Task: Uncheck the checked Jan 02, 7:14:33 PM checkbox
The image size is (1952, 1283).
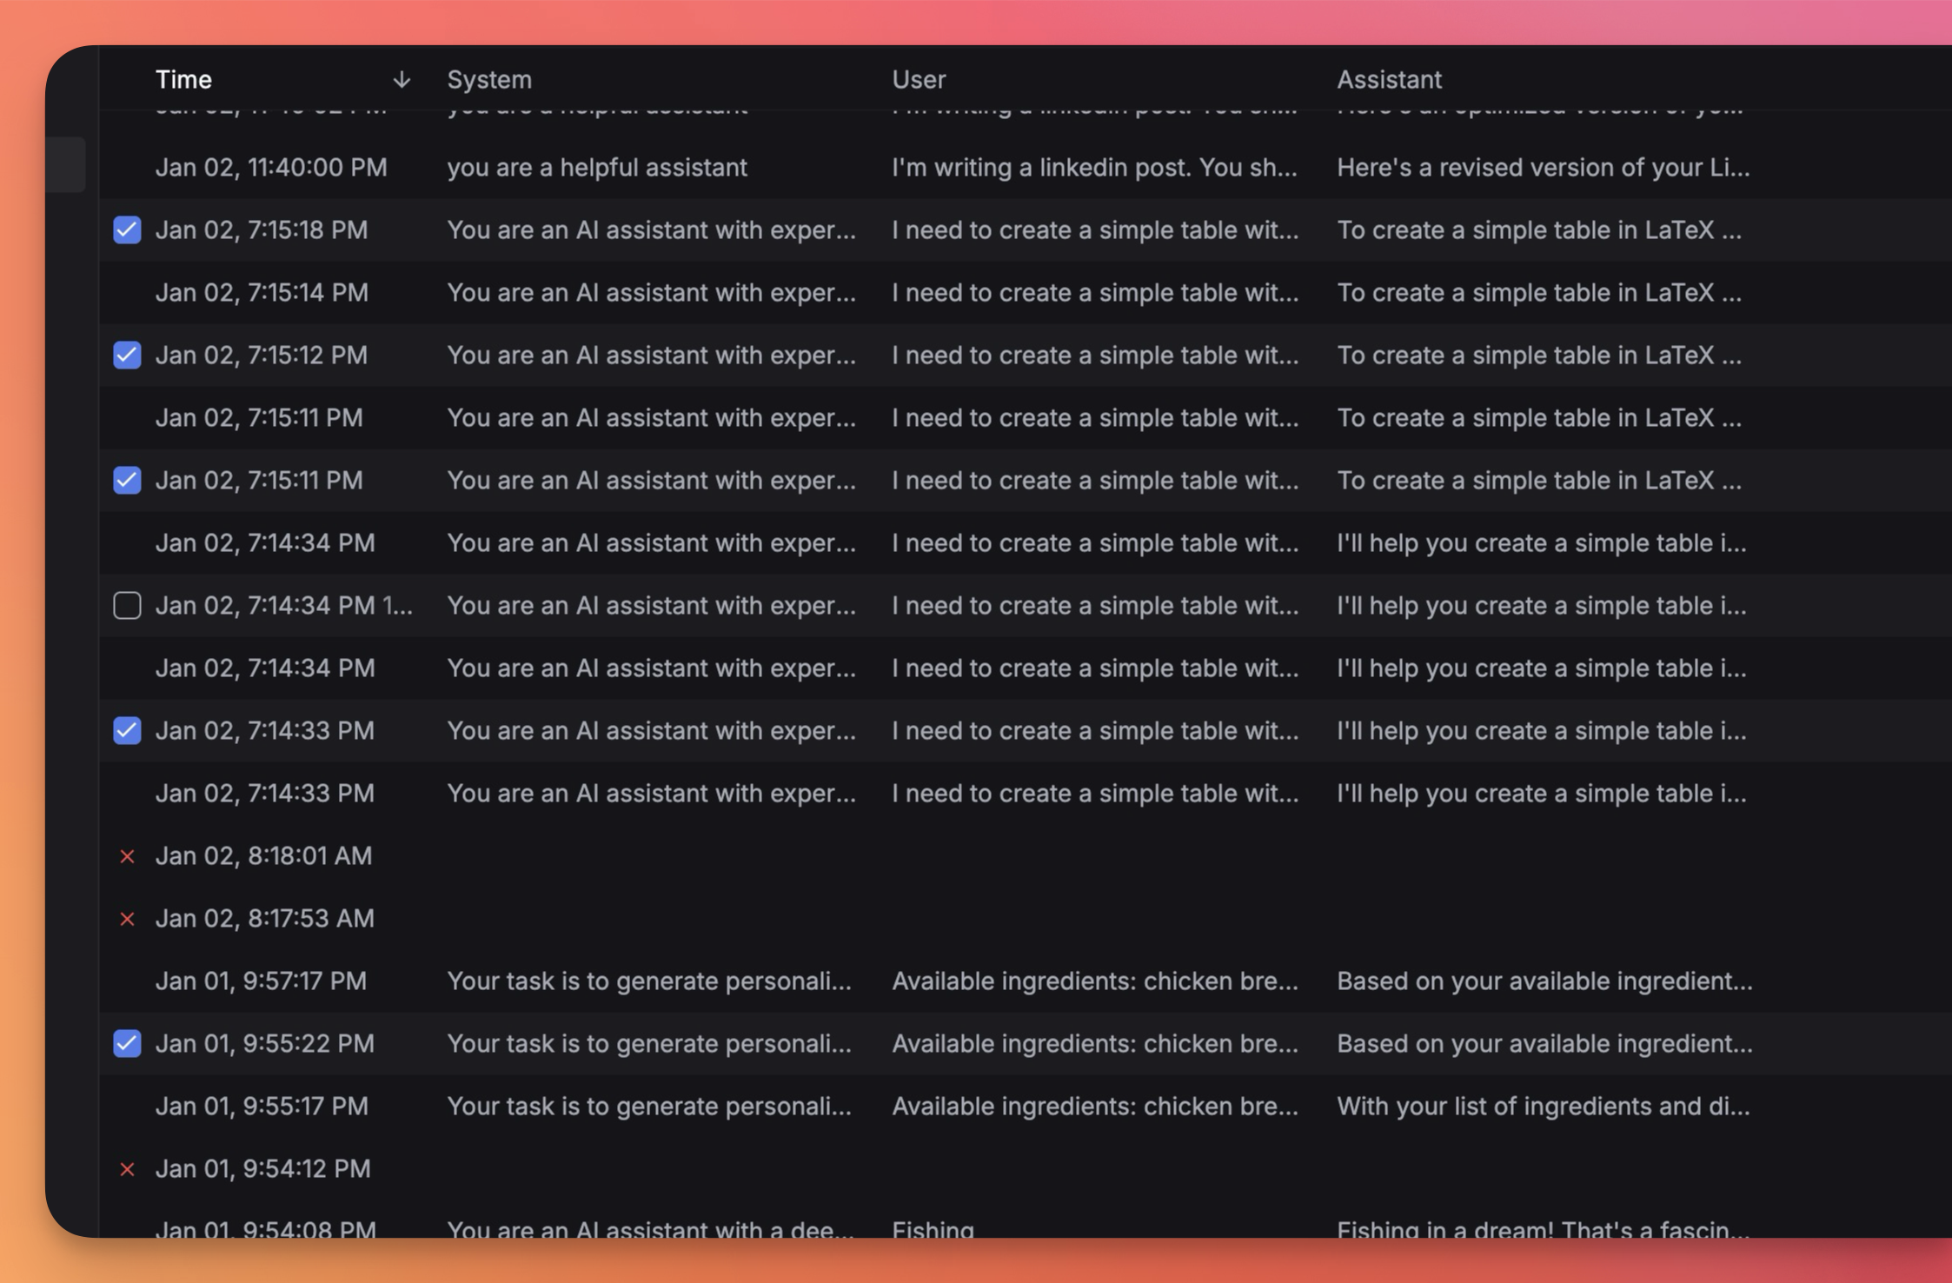Action: (127, 731)
